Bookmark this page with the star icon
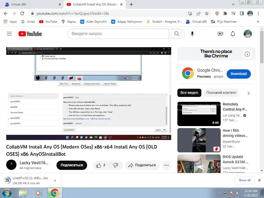 207,13
